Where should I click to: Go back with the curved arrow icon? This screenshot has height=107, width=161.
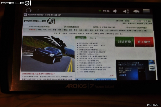[136, 11]
